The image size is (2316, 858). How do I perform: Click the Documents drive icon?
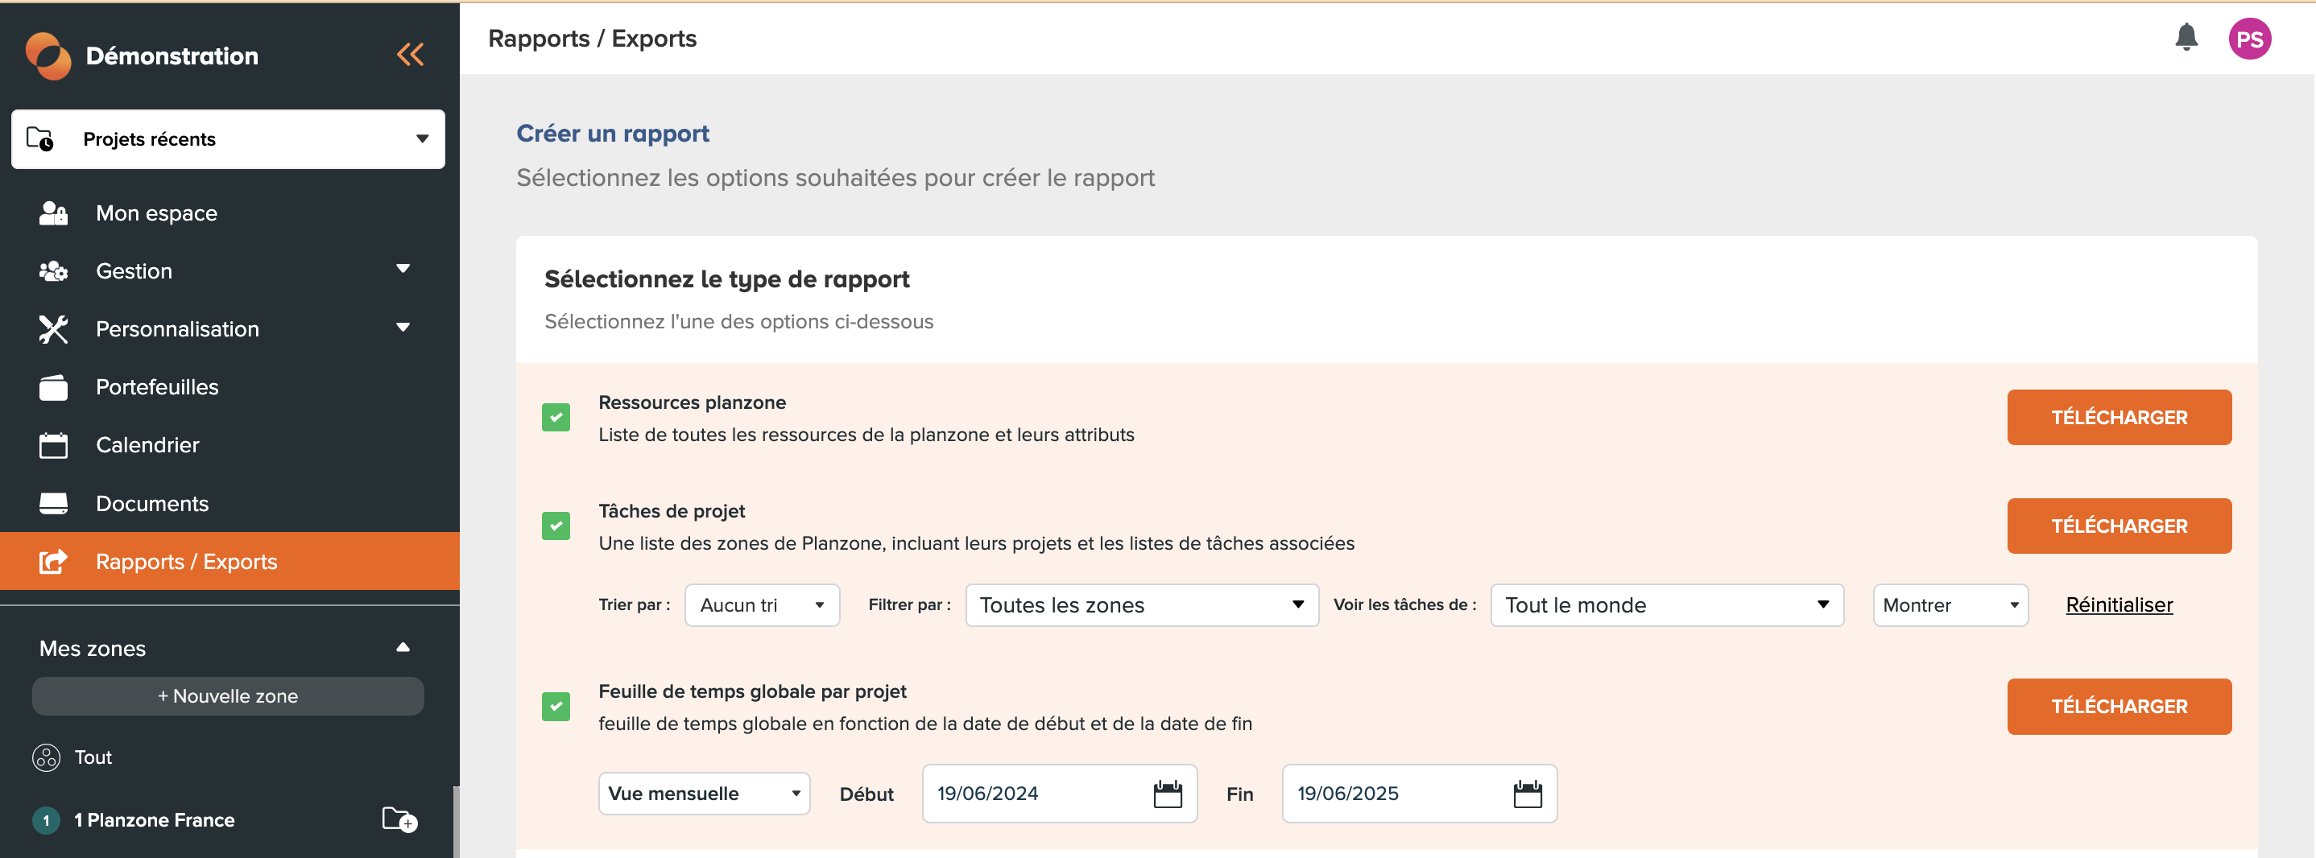(53, 503)
